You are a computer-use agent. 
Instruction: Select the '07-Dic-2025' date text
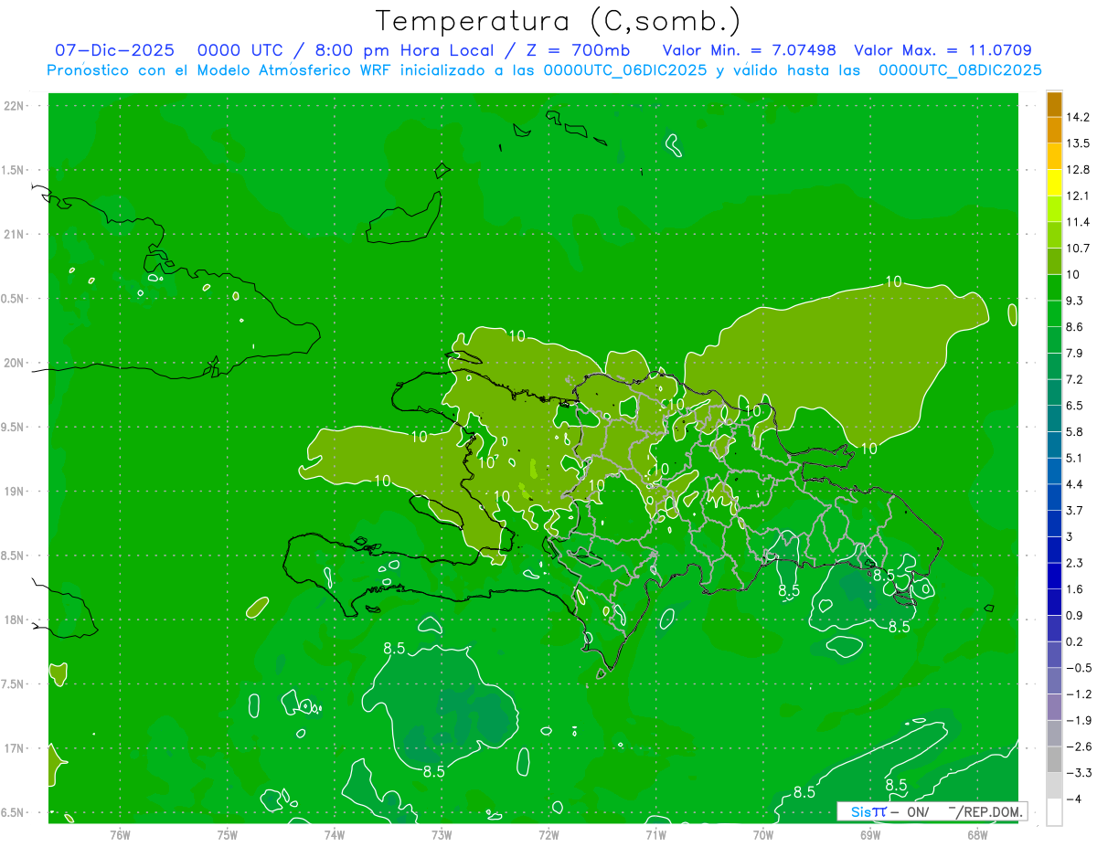tap(114, 50)
